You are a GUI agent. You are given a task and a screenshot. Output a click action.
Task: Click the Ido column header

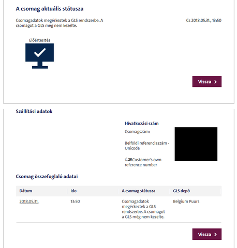73,191
